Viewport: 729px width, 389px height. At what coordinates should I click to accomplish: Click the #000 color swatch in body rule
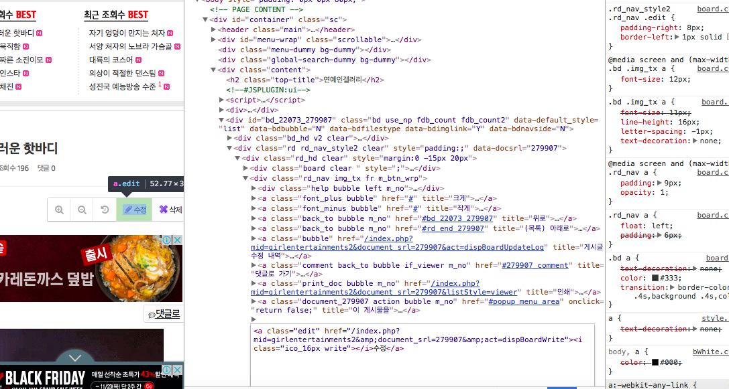click(x=656, y=362)
